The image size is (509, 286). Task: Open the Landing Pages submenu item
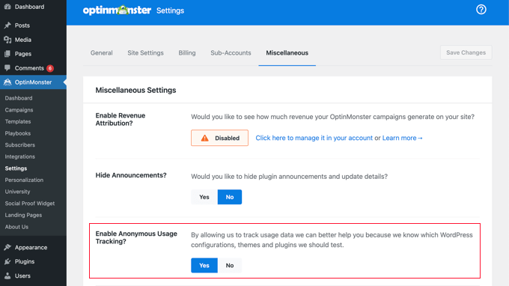23,215
